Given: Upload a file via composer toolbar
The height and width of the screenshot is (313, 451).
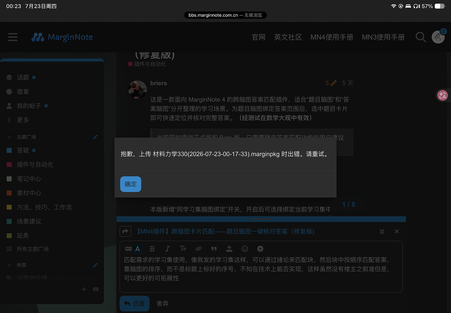Looking at the screenshot, I should point(229,249).
